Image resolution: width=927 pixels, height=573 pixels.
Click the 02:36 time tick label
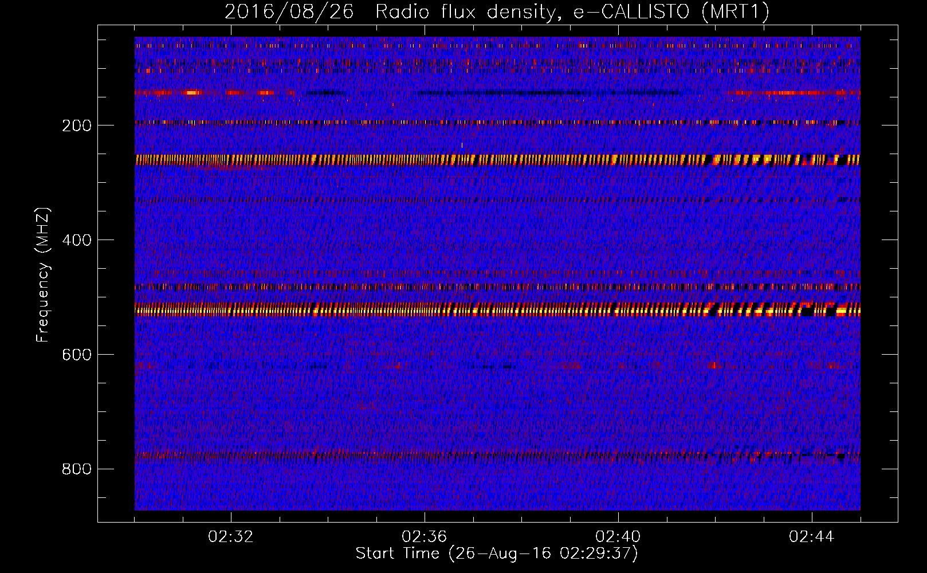425,536
